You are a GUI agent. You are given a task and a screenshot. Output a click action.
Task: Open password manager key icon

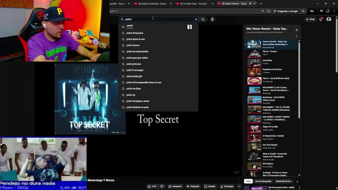312,11
